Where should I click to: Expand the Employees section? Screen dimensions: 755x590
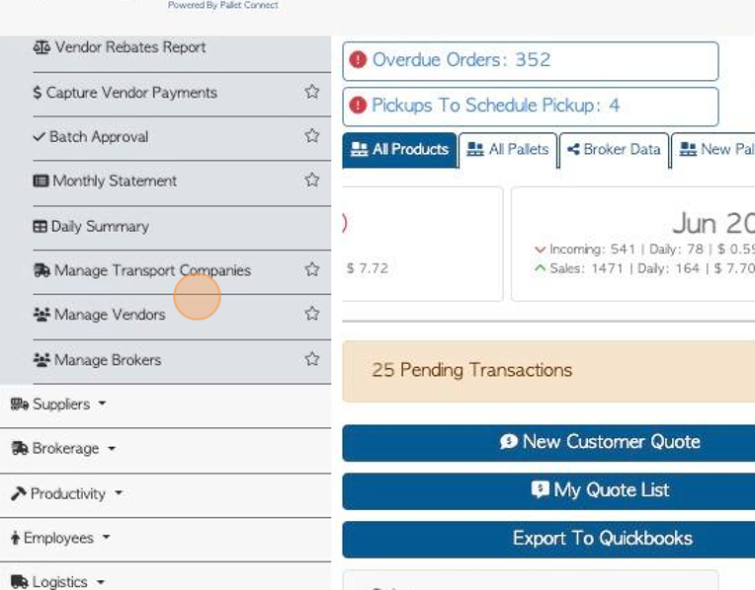pyautogui.click(x=60, y=538)
